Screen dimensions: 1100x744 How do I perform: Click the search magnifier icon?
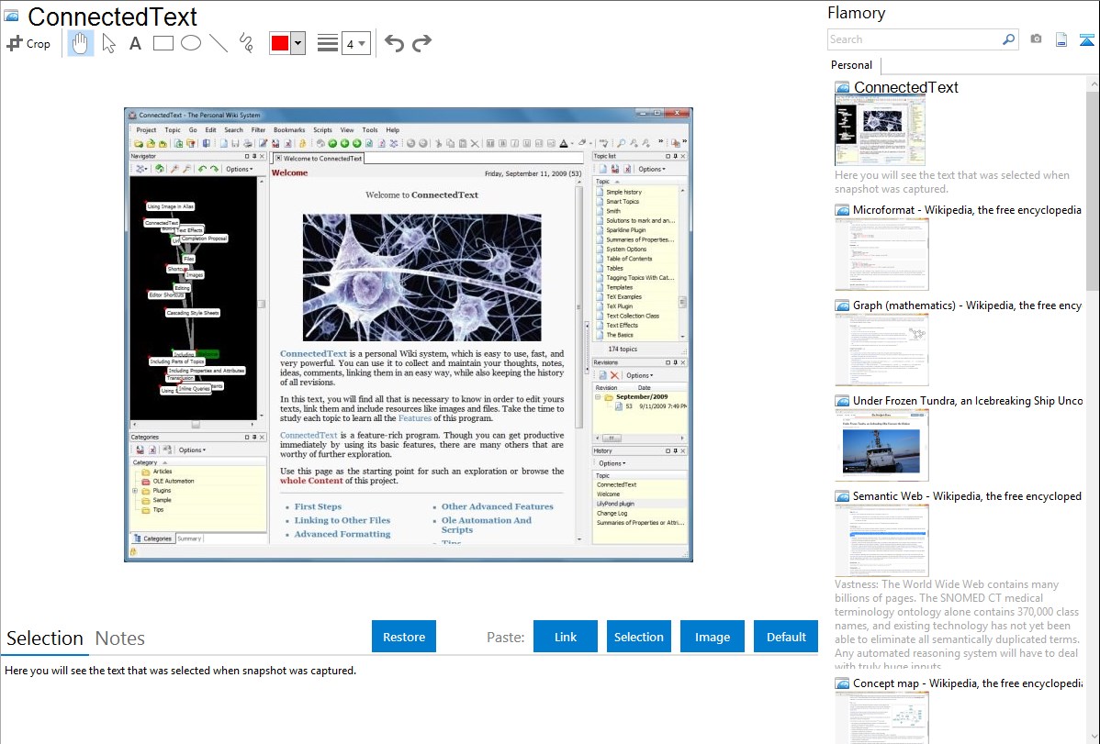1008,39
